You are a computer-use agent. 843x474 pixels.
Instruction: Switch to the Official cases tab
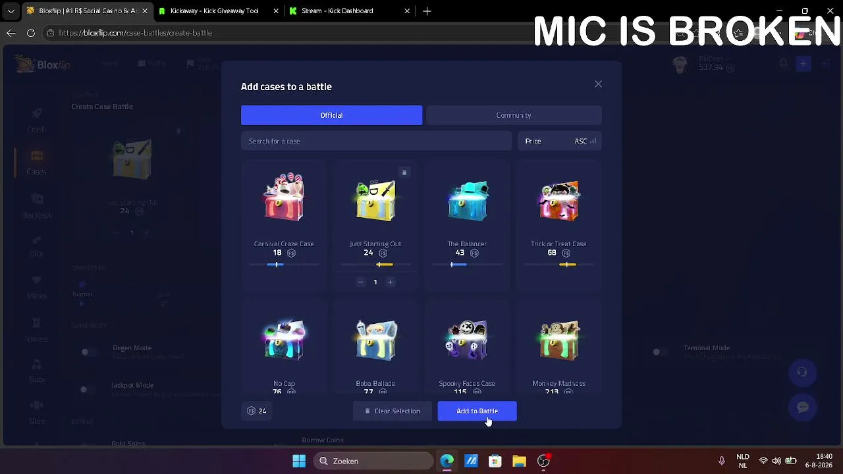(x=331, y=115)
